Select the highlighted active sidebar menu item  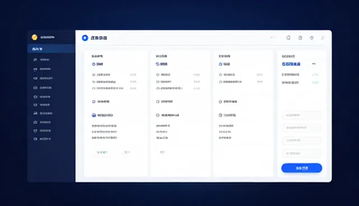click(51, 49)
